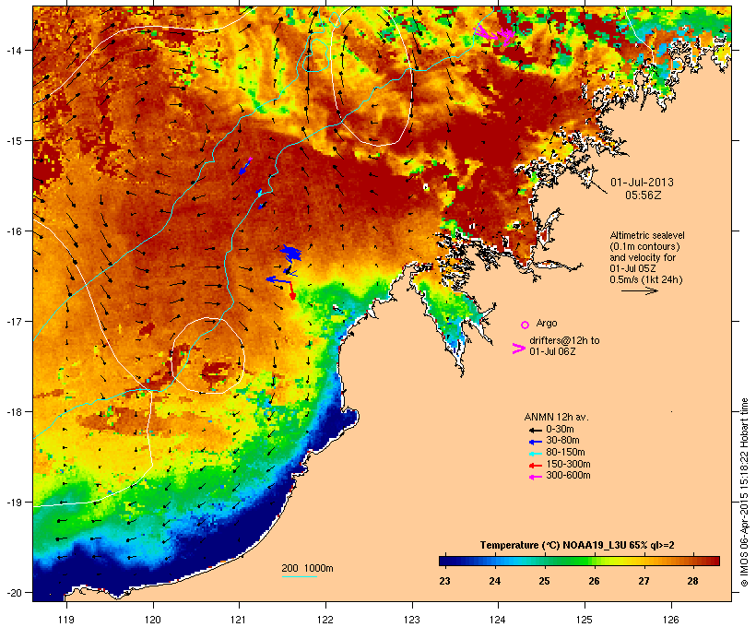The height and width of the screenshot is (627, 756).
Task: Click the black 0-30m legend arrow
Action: (535, 430)
